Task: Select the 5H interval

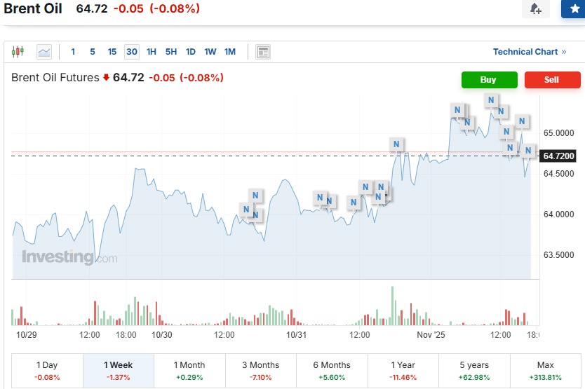Action: click(x=171, y=52)
